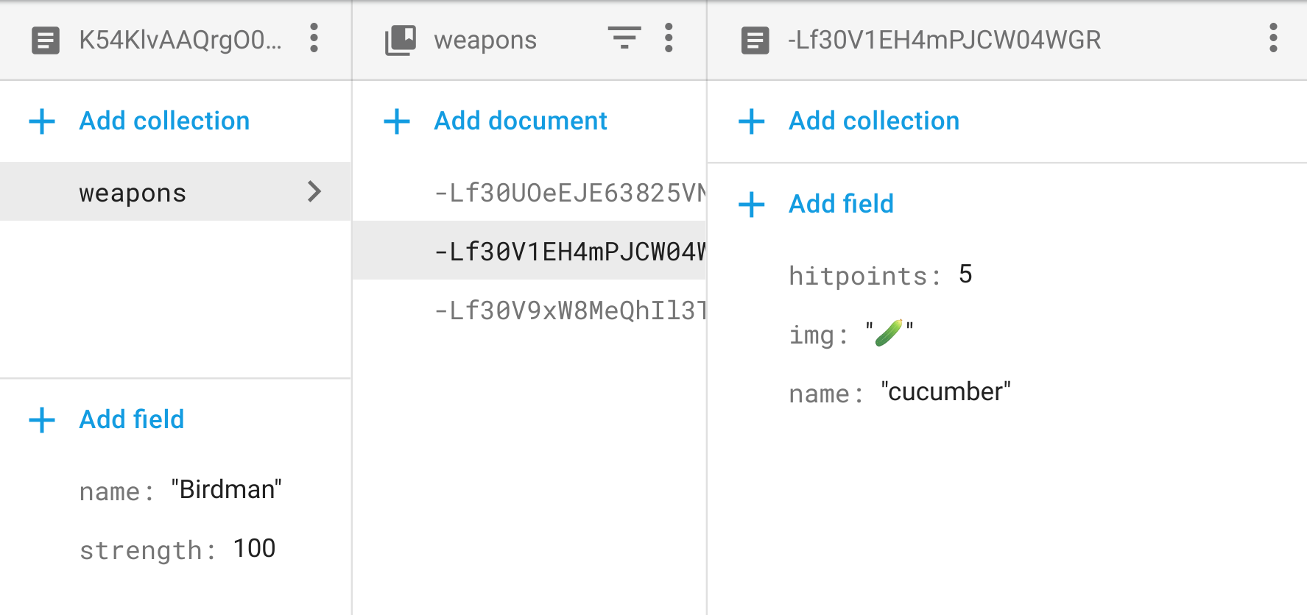Click Add collection in the left panel
The width and height of the screenshot is (1307, 615).
point(163,121)
